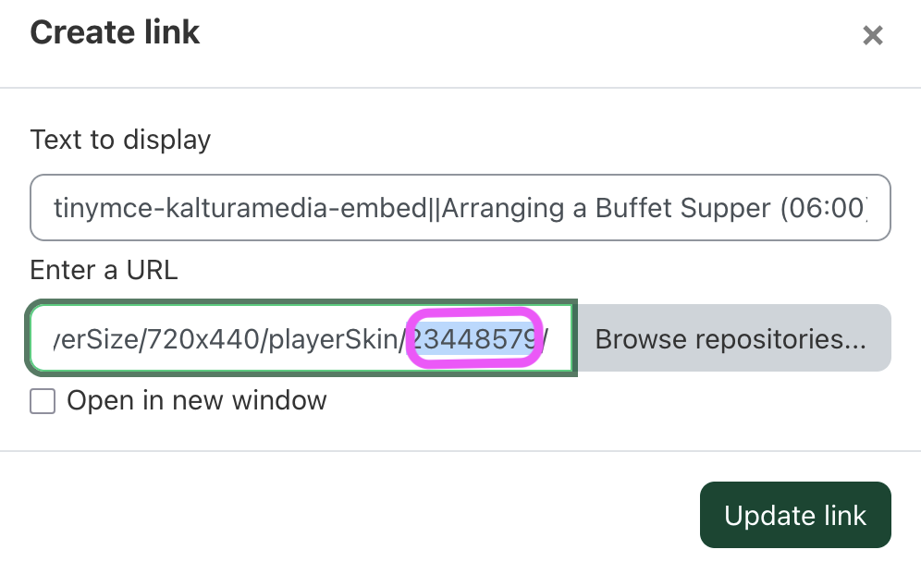This screenshot has width=921, height=562.
Task: Click the 'Text to display' label
Action: (x=120, y=140)
